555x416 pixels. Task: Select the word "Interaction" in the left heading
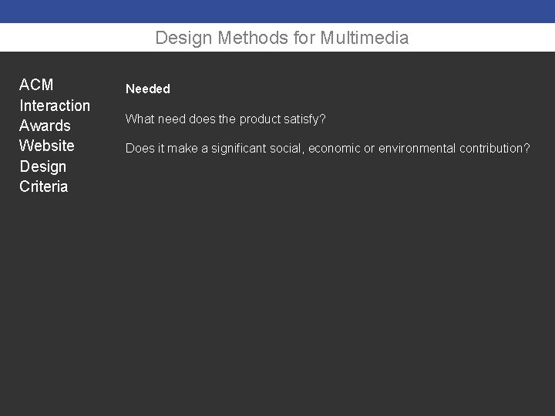pyautogui.click(x=55, y=106)
